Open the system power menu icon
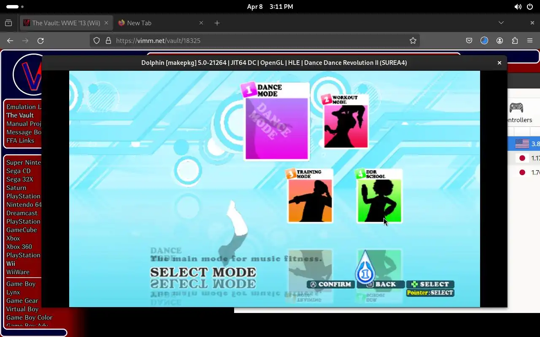 pyautogui.click(x=530, y=7)
